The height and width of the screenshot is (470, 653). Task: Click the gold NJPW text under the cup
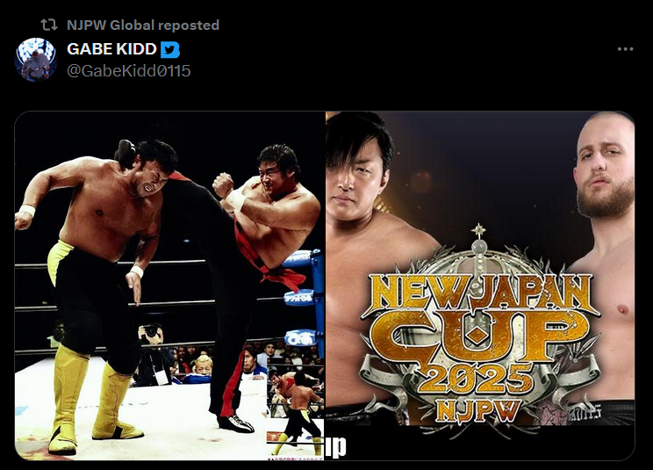tap(477, 411)
